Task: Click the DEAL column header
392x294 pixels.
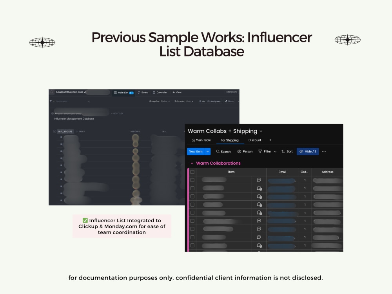Action: pos(164,131)
